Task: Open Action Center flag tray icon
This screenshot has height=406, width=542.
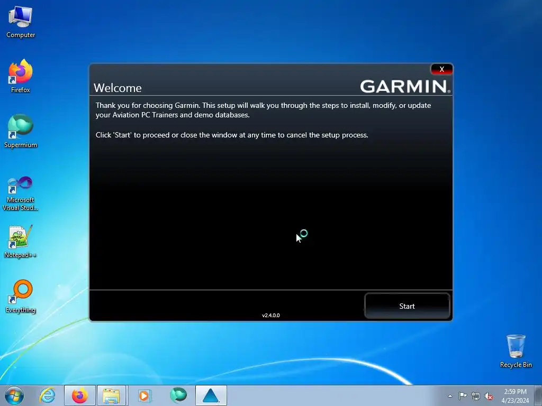Action: tap(463, 396)
